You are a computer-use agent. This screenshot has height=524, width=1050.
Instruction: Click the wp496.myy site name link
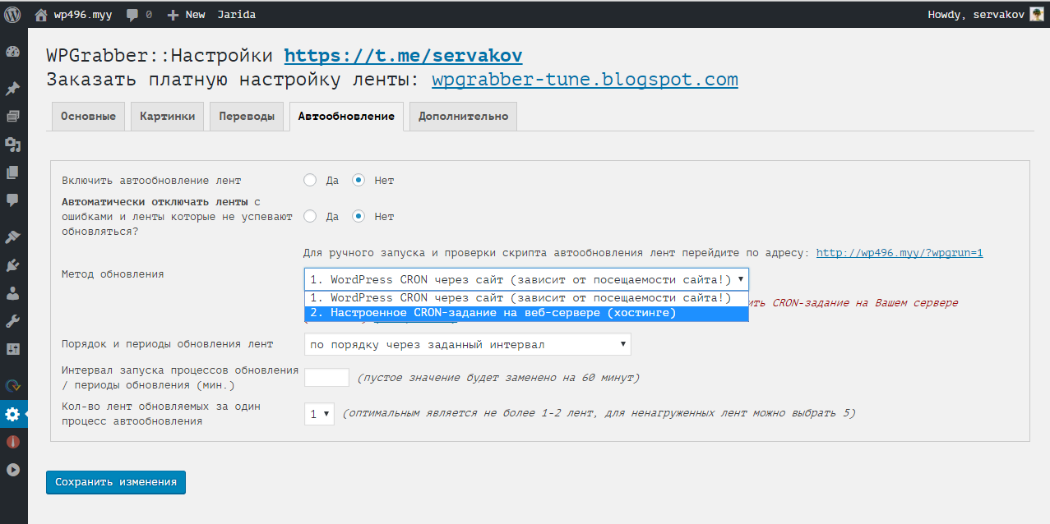(85, 15)
